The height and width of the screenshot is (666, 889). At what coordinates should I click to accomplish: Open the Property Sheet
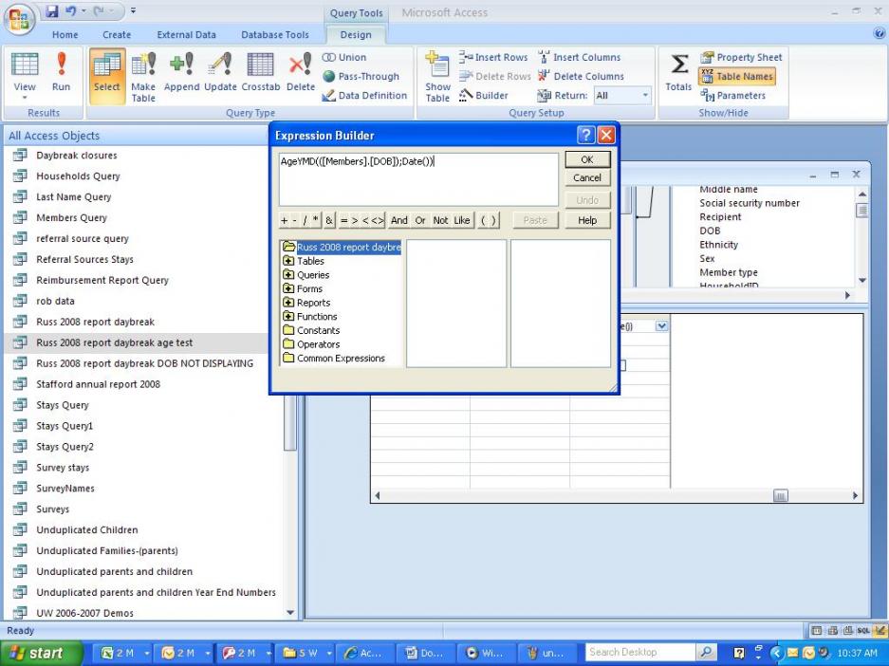(741, 57)
